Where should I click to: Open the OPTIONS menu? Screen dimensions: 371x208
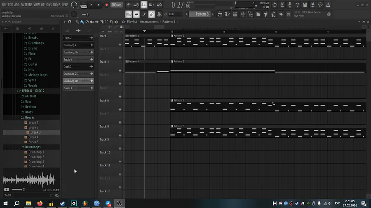pyautogui.click(x=46, y=5)
